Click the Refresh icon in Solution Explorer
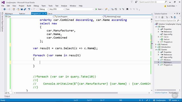The width and height of the screenshot is (182, 102). point(175,17)
